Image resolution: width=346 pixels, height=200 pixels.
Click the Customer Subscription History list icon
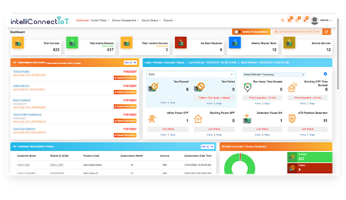15,146
